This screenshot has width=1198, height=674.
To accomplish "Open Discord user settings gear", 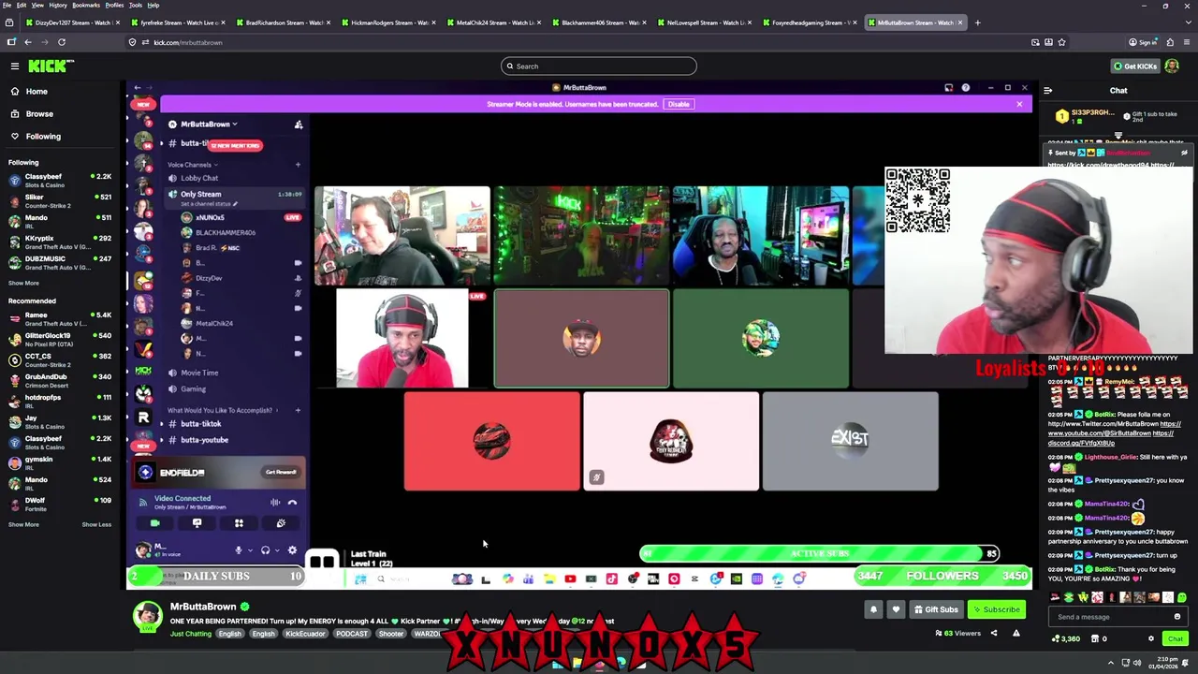I will click(292, 550).
